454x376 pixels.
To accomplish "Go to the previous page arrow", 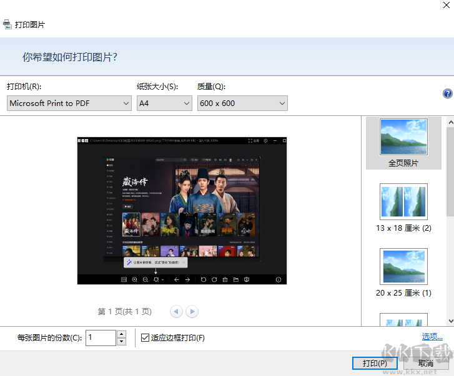I will (x=176, y=311).
